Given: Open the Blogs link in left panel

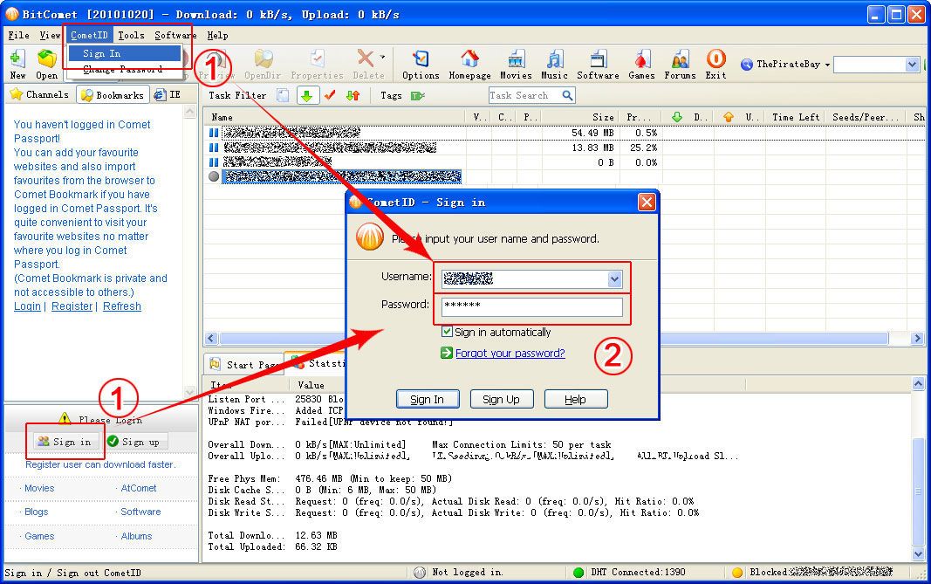Looking at the screenshot, I should [37, 512].
